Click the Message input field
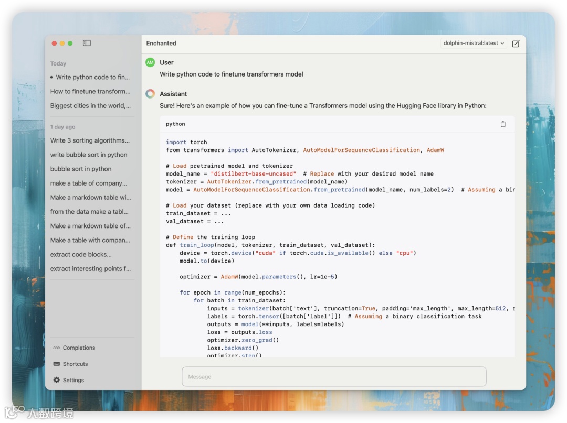 (334, 376)
